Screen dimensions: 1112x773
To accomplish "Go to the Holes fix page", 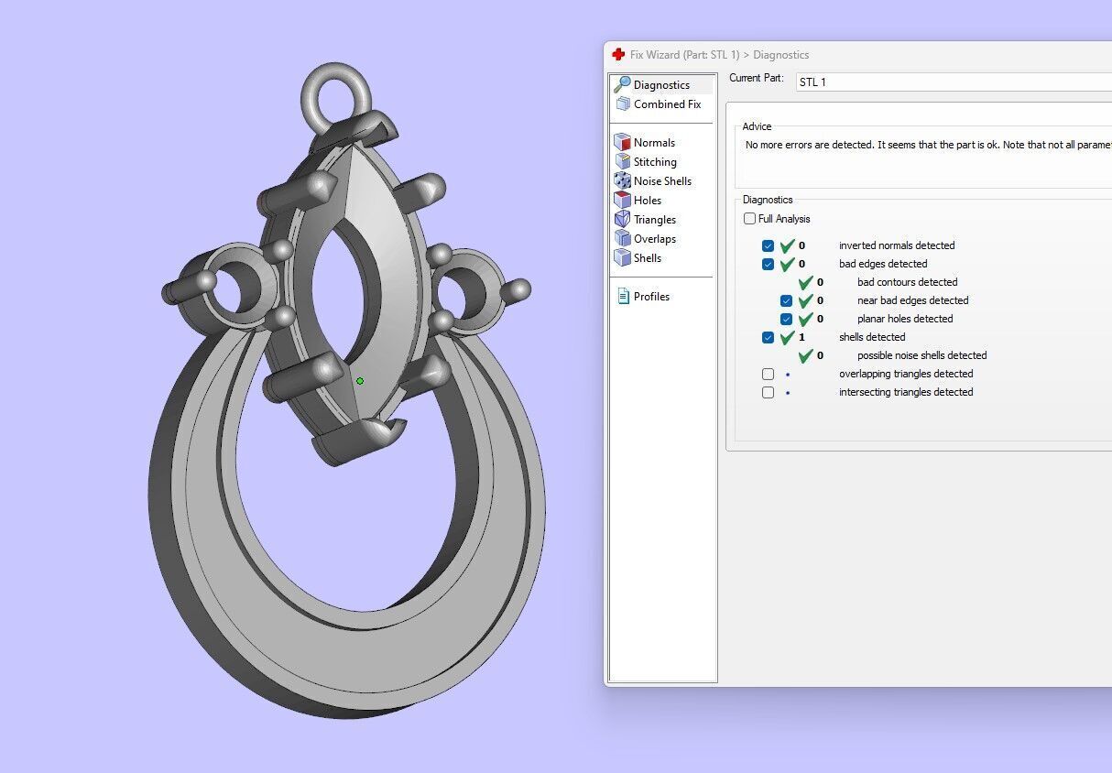I will tap(648, 200).
